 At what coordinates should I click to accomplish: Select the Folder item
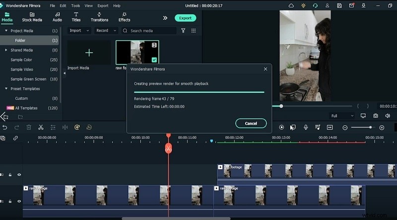point(29,40)
